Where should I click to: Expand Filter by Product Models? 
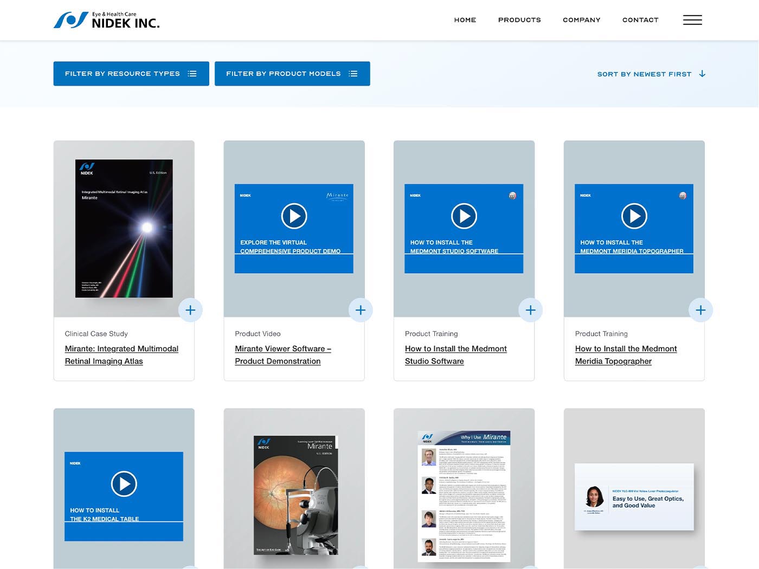(292, 74)
